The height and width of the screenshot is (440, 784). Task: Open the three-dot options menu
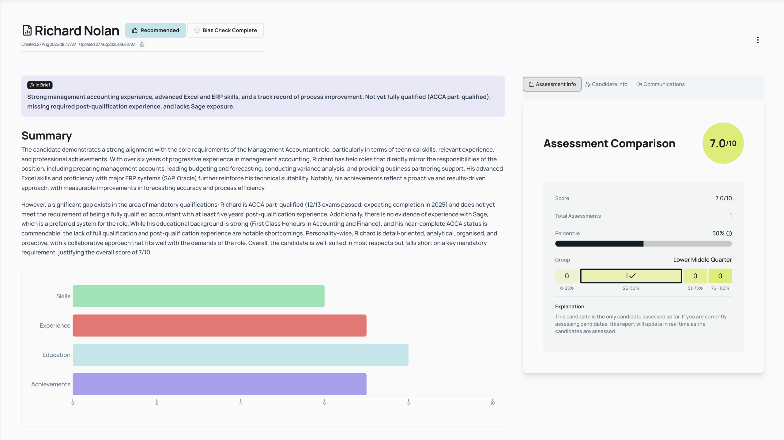pyautogui.click(x=758, y=40)
